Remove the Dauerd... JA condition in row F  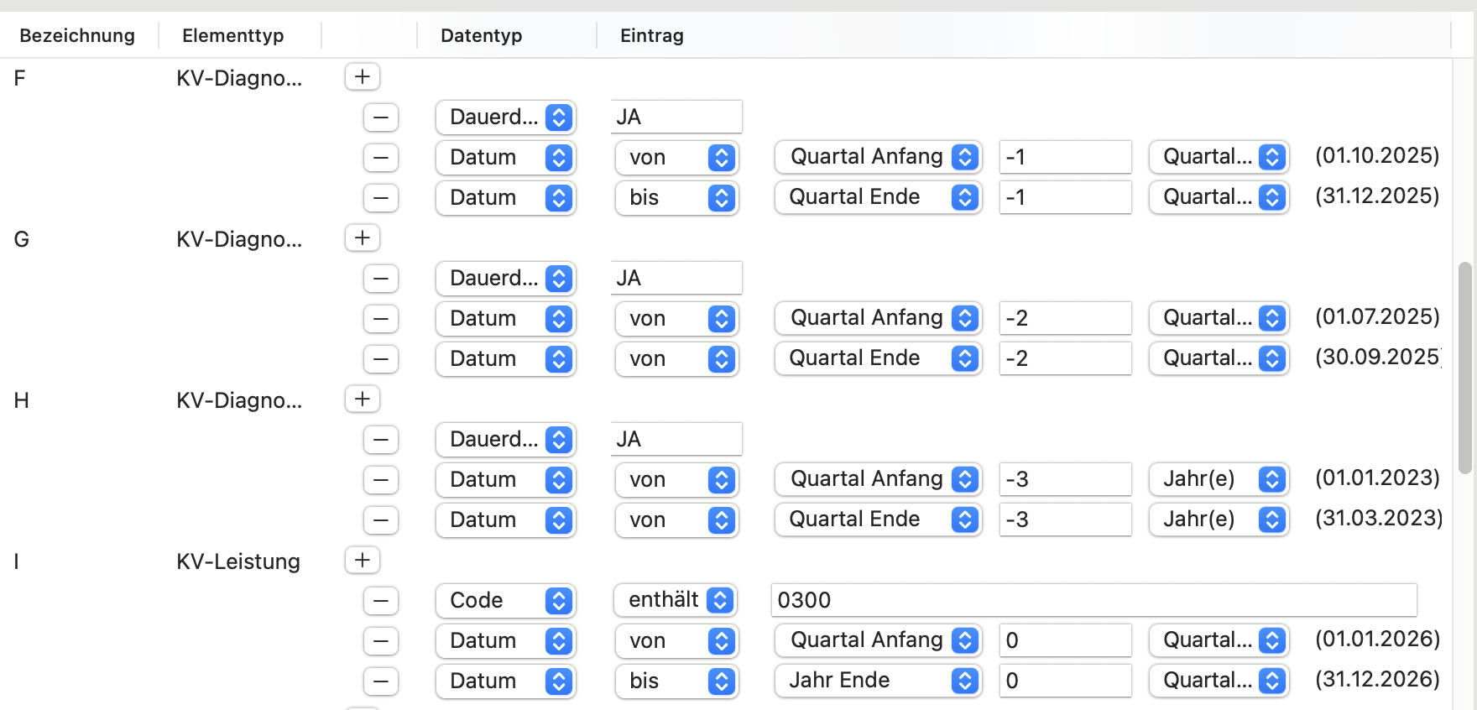[380, 117]
